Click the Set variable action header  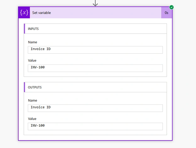tap(95, 13)
